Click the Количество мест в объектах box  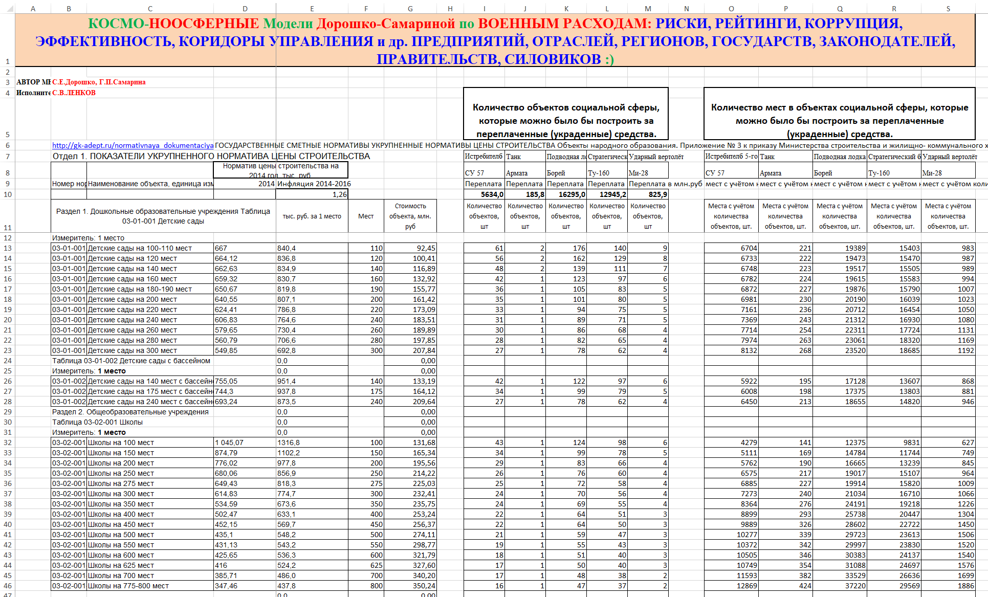839,114
